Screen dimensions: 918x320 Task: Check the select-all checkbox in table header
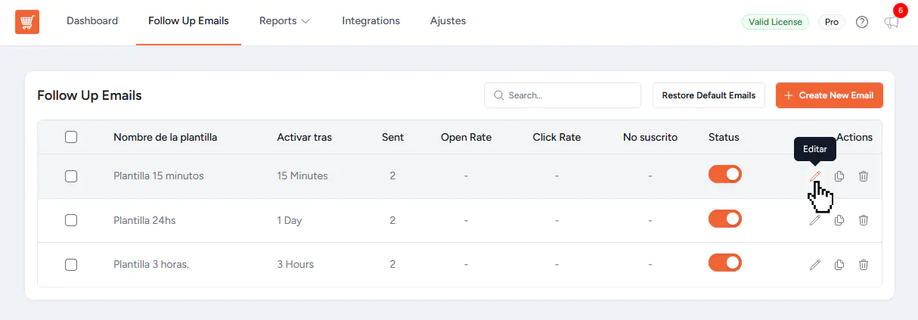71,137
